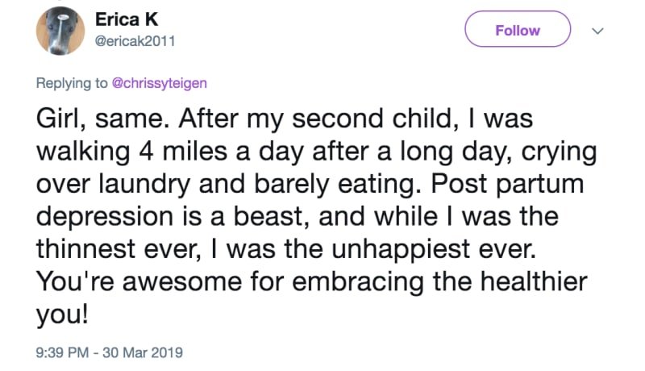
Task: Click the word 'laundry' in the tweet
Action: coord(144,185)
